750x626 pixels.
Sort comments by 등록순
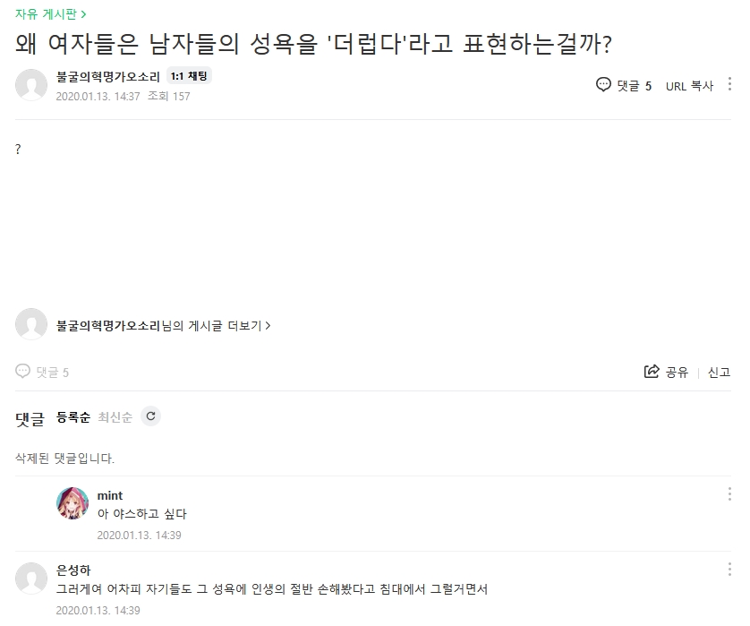72,417
